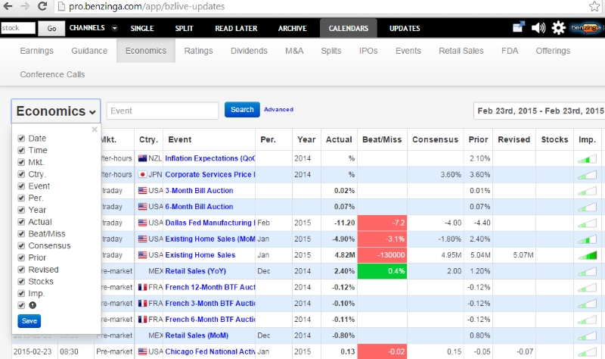Viewport: 605px width, 359px height.
Task: Toggle the Year column checkbox
Action: pos(21,210)
